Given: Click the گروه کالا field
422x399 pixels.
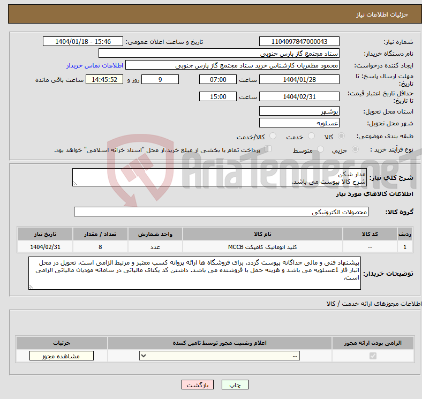Looking at the screenshot, I should click(x=221, y=212).
